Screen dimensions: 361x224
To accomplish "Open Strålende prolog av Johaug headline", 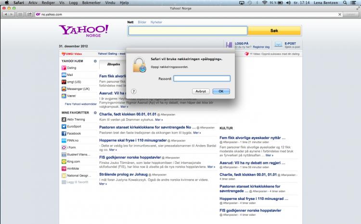I will coord(123,174).
